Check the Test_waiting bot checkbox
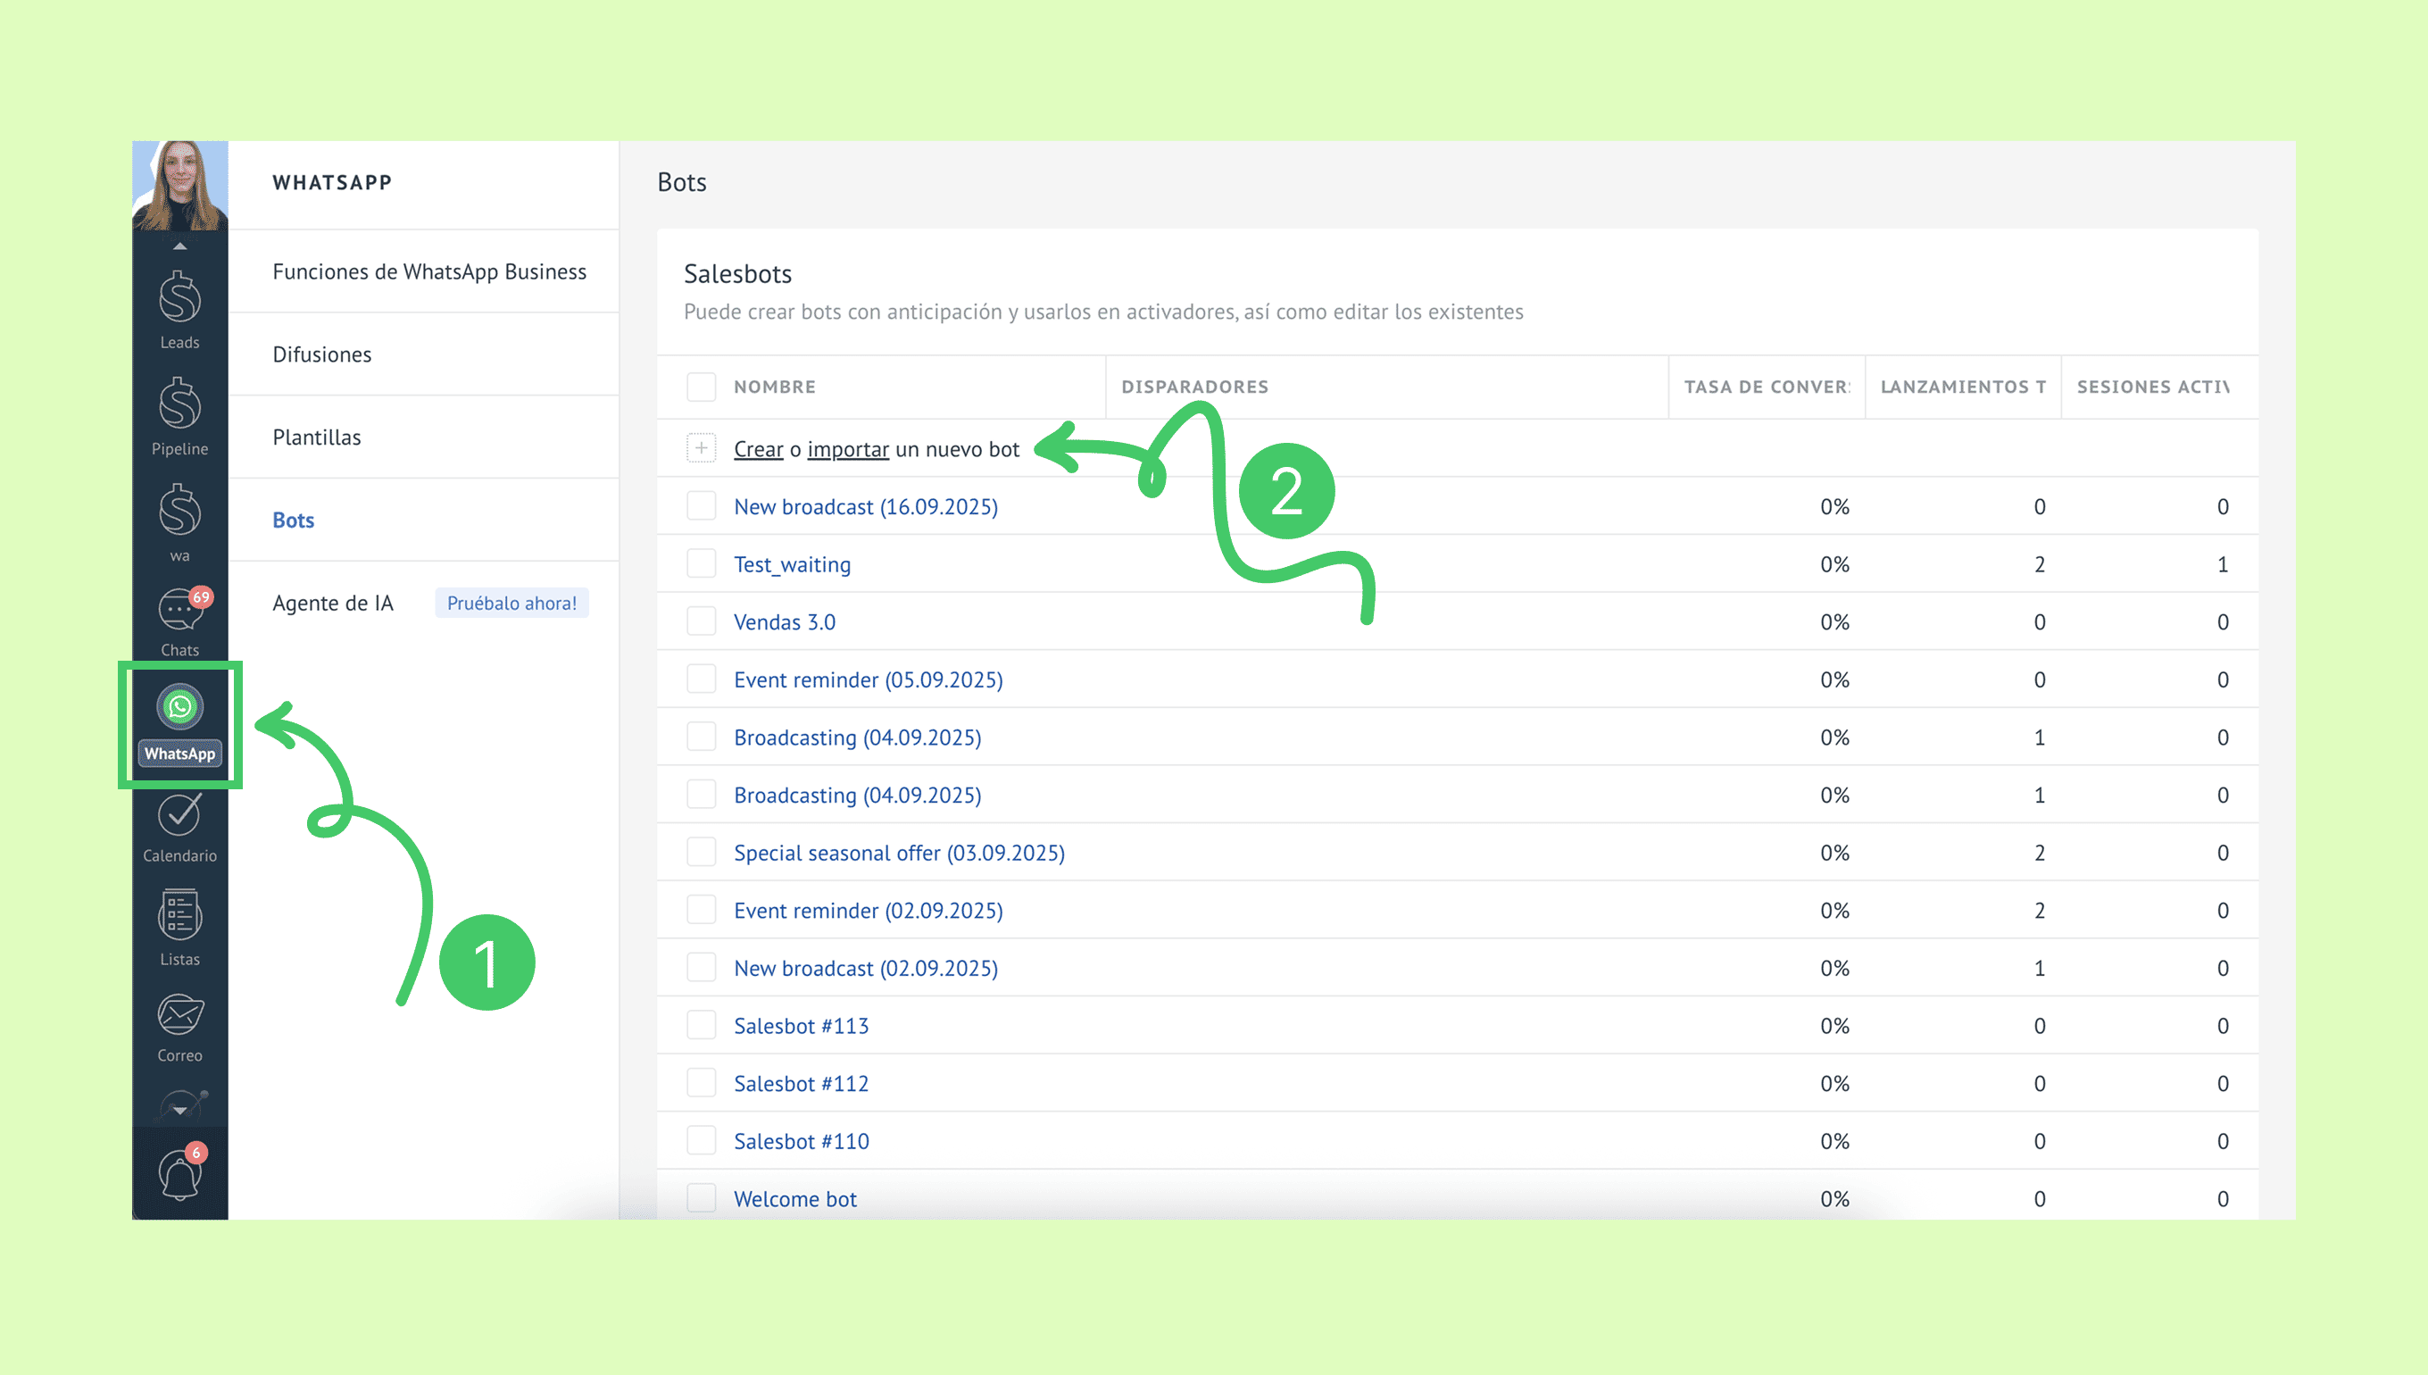 (701, 563)
